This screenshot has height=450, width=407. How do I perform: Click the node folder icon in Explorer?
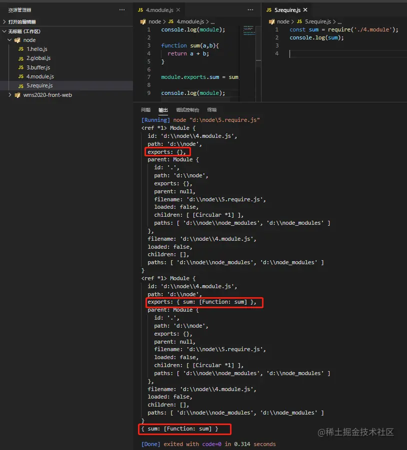coord(17,40)
